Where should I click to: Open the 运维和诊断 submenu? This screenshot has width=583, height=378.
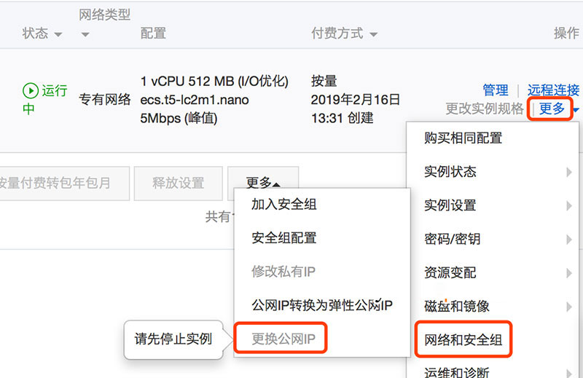pos(457,371)
